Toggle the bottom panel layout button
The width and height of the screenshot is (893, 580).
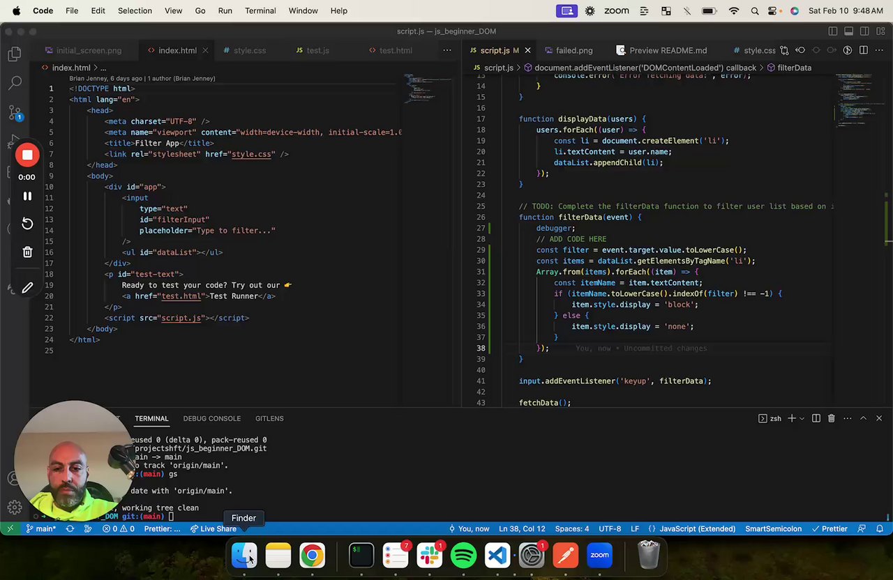pyautogui.click(x=849, y=31)
